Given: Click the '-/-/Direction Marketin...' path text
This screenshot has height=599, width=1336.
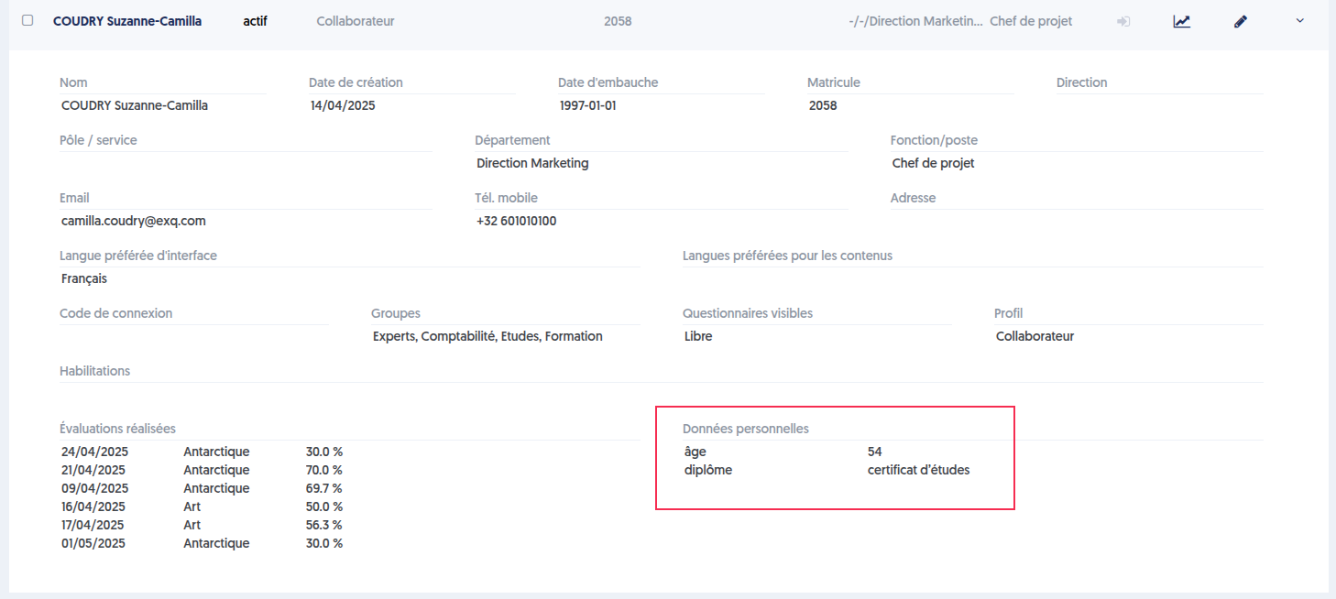Looking at the screenshot, I should [x=915, y=20].
